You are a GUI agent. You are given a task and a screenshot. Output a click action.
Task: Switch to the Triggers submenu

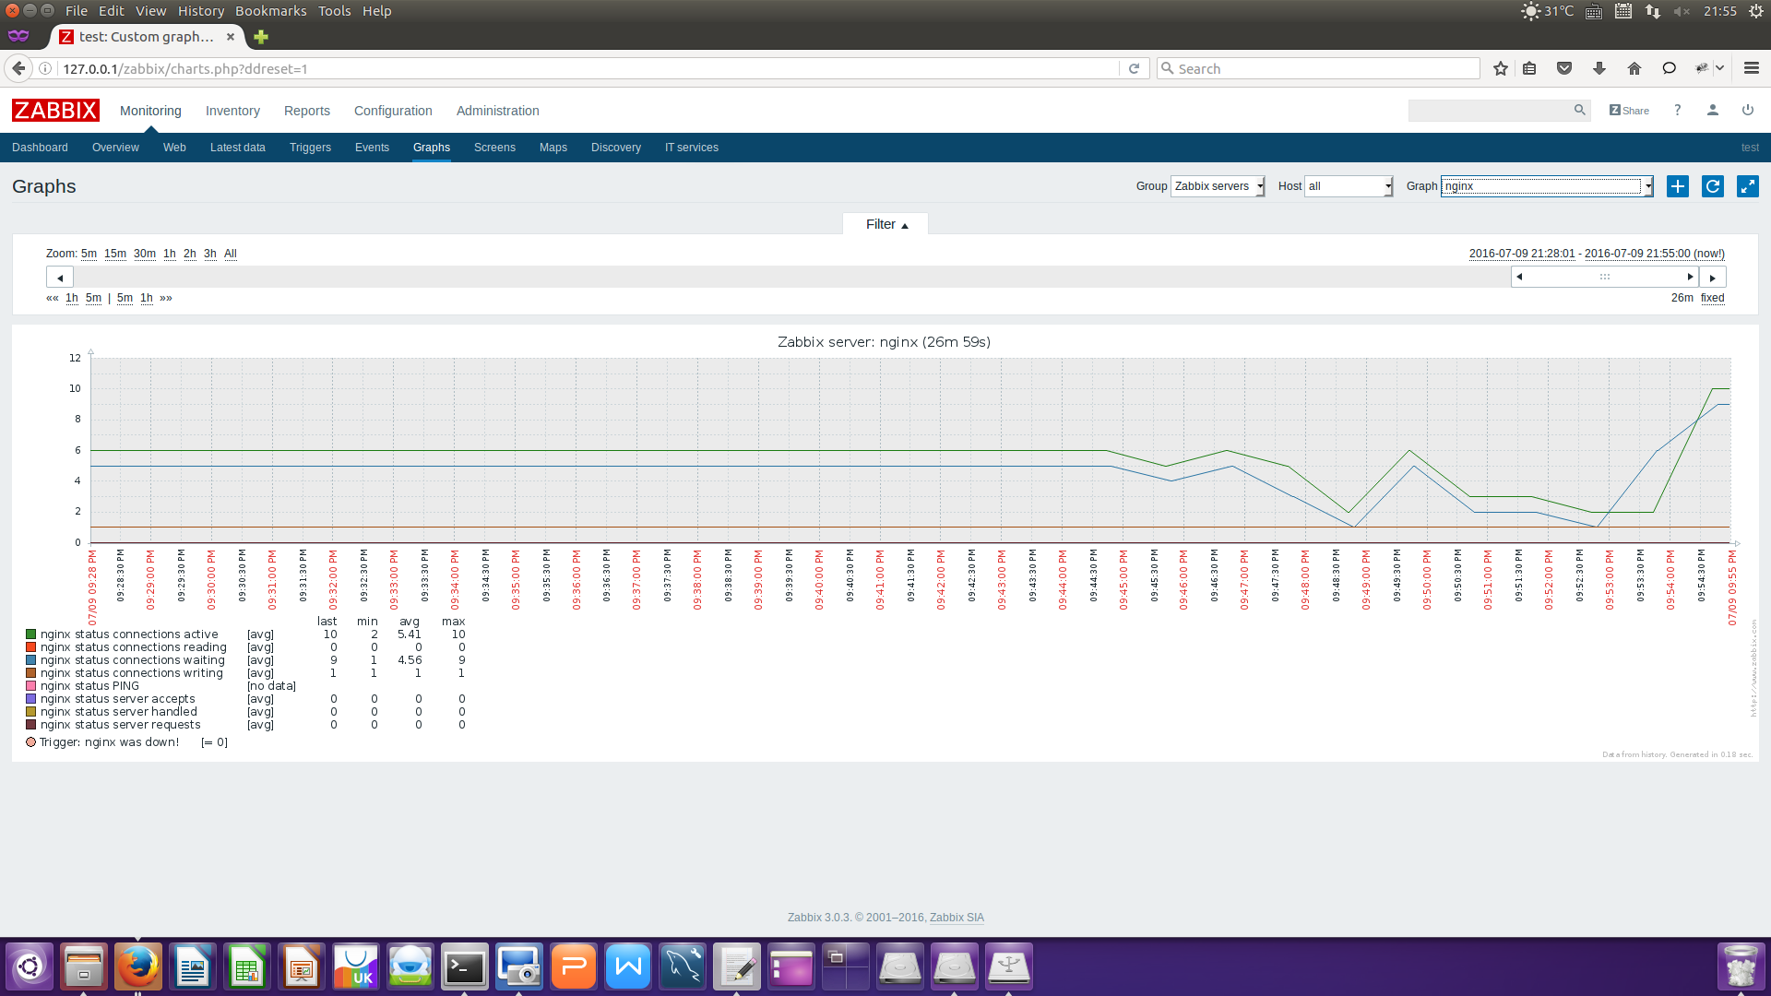tap(310, 148)
